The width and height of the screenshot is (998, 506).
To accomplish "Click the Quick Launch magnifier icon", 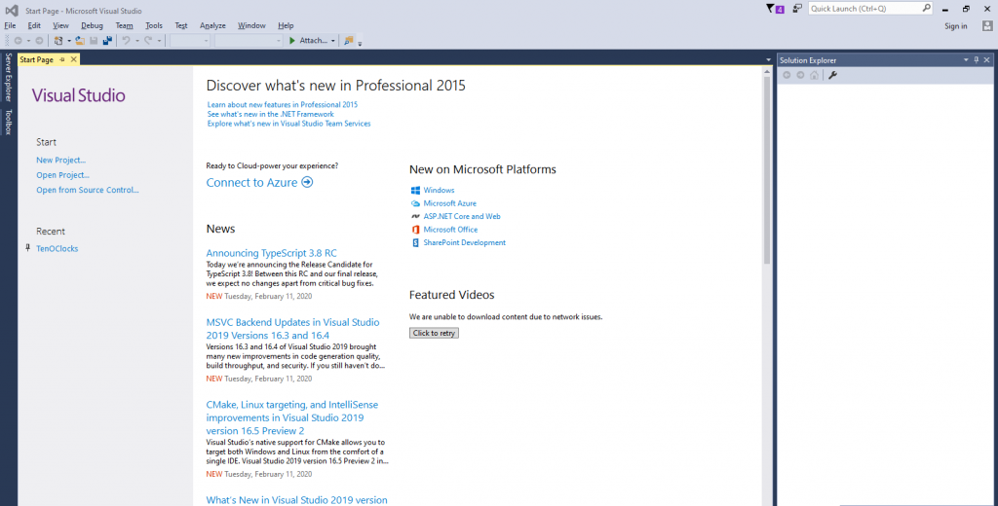I will [926, 8].
